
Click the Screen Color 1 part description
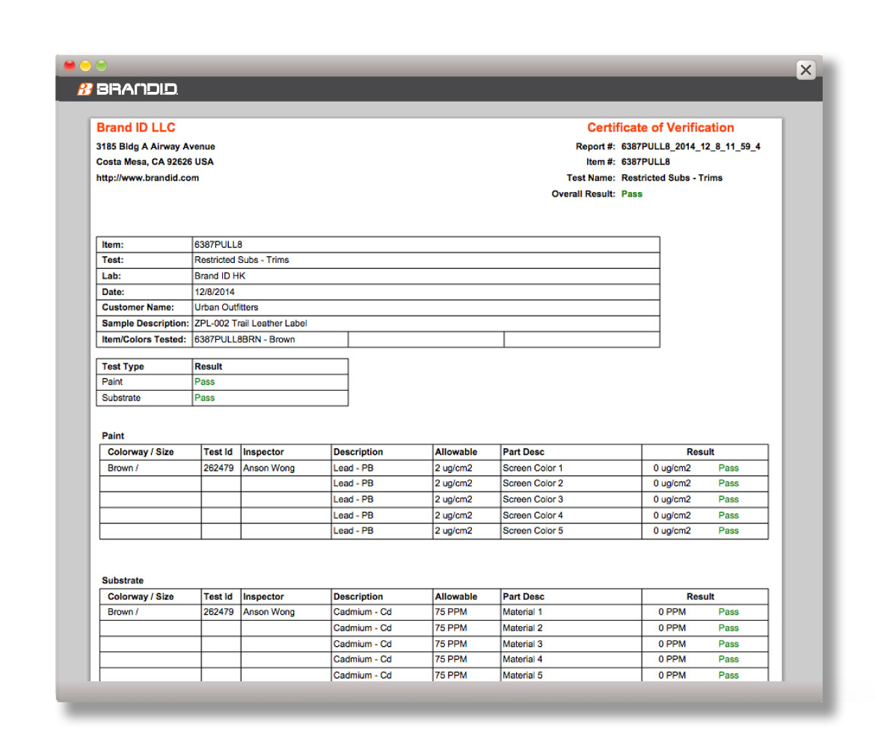[x=532, y=468]
